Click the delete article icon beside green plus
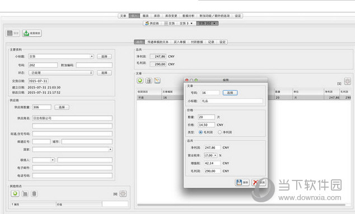The height and width of the screenshot is (214, 355). pyautogui.click(x=148, y=80)
